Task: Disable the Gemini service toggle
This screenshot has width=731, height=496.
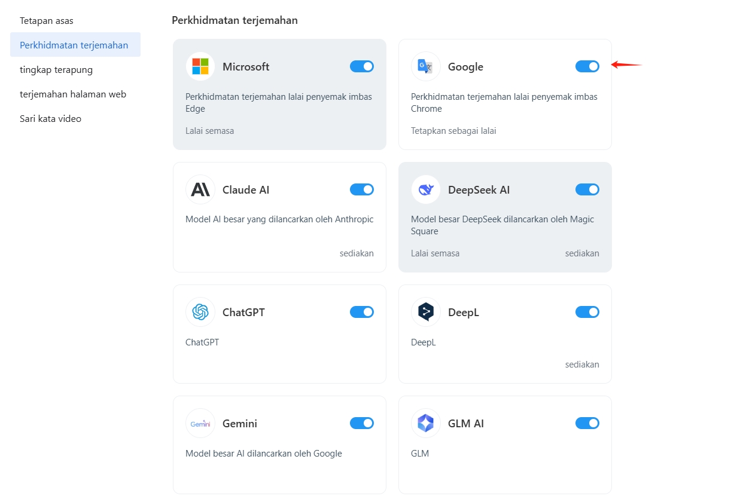Action: pyautogui.click(x=362, y=423)
